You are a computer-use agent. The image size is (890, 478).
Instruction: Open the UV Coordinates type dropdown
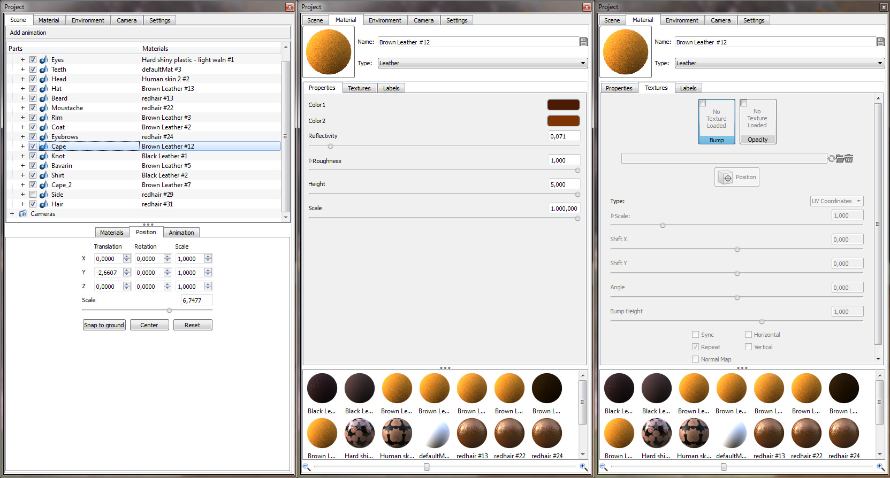tap(836, 201)
